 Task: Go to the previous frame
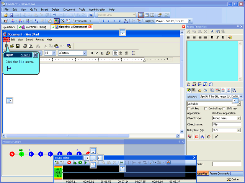point(108,21)
